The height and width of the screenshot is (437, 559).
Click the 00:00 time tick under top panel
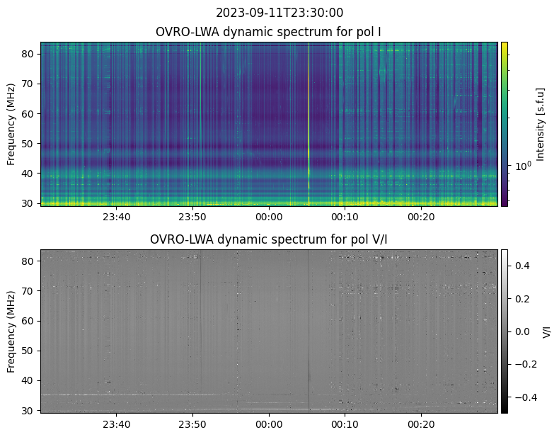pyautogui.click(x=269, y=217)
